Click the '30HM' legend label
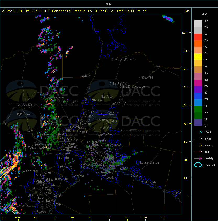Image resolution: width=218 pixels, height=221 pixels. [x=208, y=139]
